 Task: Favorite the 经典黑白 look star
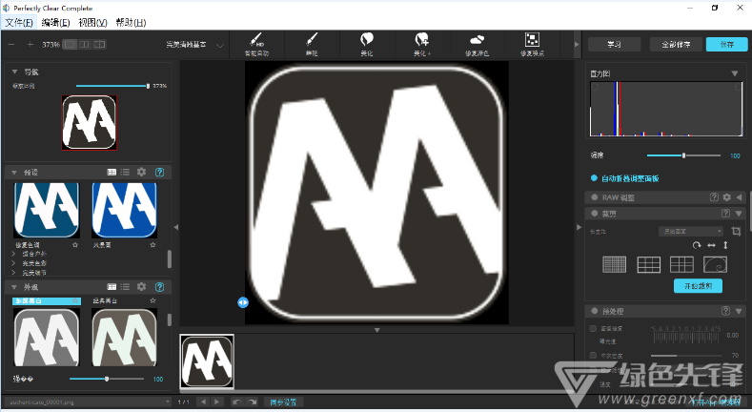152,300
